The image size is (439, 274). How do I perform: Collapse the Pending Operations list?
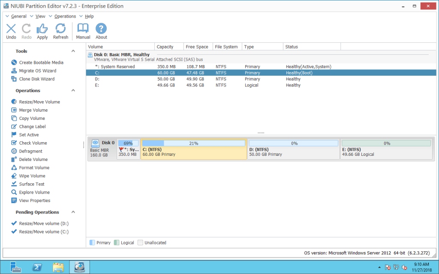click(x=73, y=212)
